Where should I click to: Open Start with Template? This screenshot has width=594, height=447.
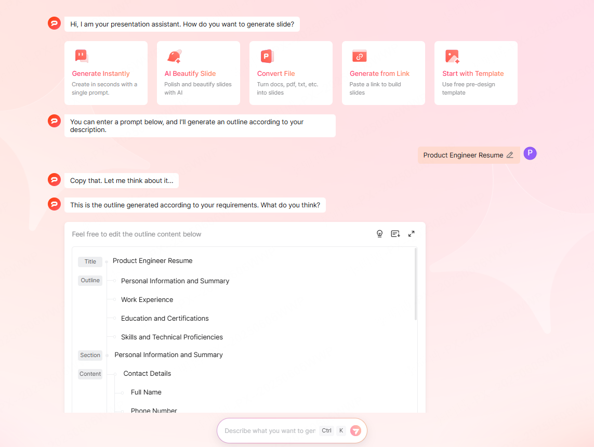[476, 73]
